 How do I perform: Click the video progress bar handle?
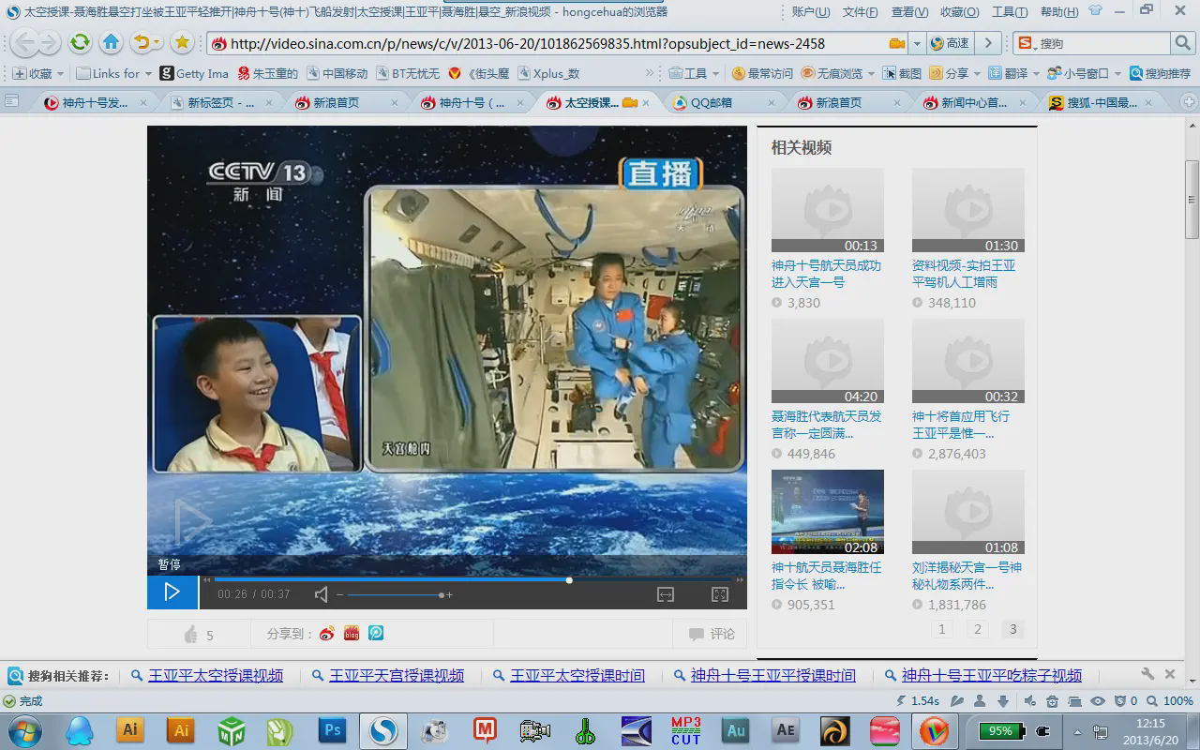(569, 580)
